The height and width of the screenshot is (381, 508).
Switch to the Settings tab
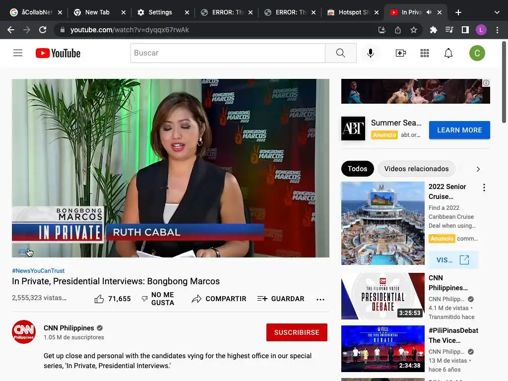[163, 12]
